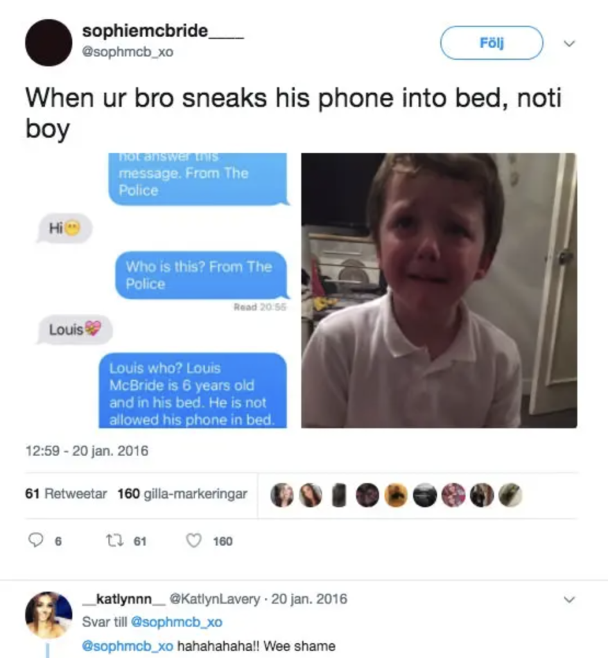Open katlynnn's profile picture
Screen dimensions: 608x658
click(x=49, y=615)
